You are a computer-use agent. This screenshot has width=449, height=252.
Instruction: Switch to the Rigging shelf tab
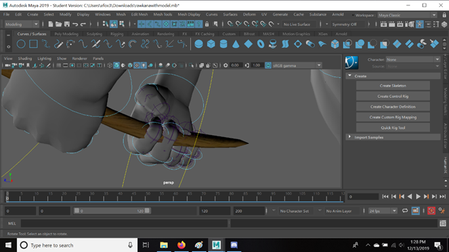117,34
